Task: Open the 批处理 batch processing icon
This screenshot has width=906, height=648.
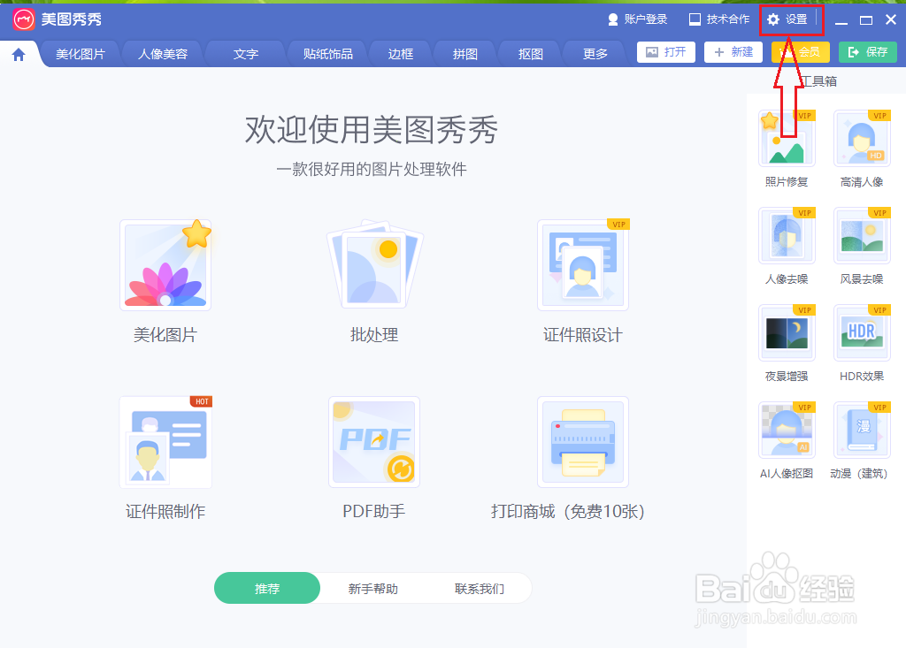Action: point(374,264)
